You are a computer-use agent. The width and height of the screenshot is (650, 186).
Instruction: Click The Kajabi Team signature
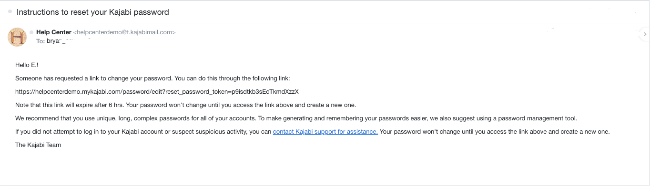pos(38,145)
